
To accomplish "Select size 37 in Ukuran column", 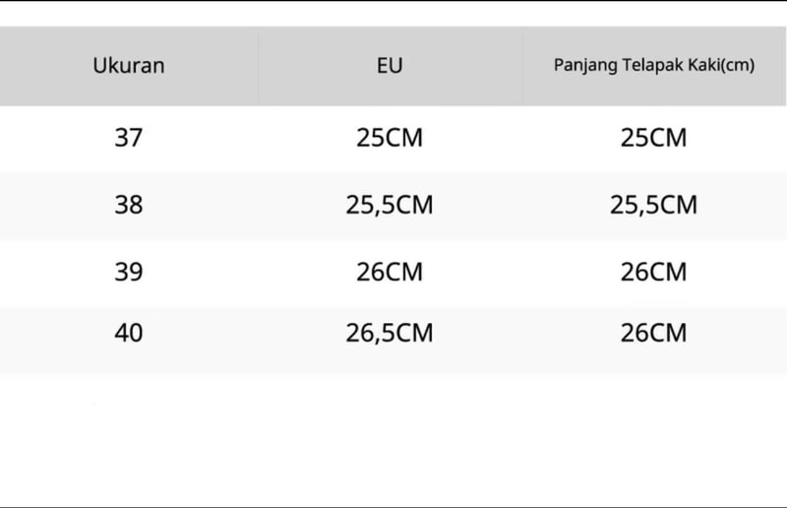I will tap(129, 138).
